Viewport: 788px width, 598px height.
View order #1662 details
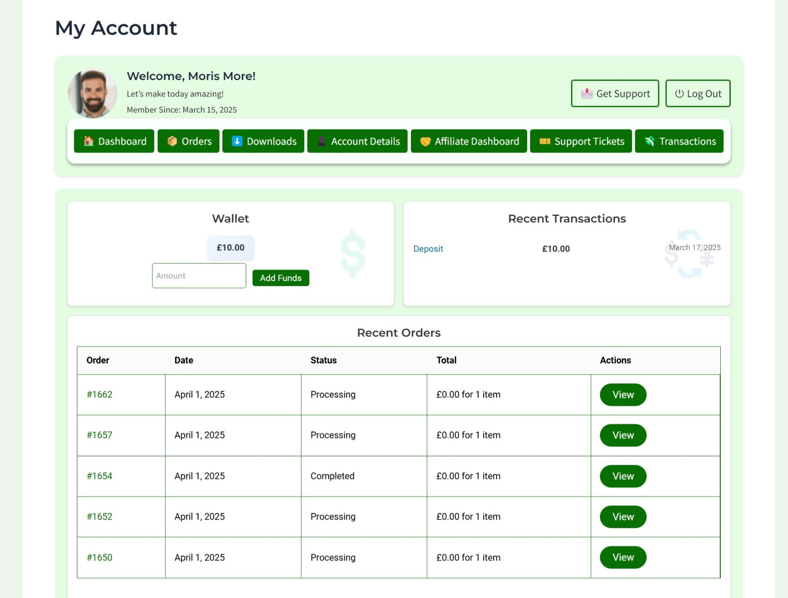click(x=623, y=394)
